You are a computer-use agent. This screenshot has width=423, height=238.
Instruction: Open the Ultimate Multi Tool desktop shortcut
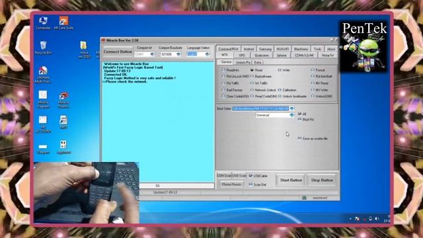[43, 75]
